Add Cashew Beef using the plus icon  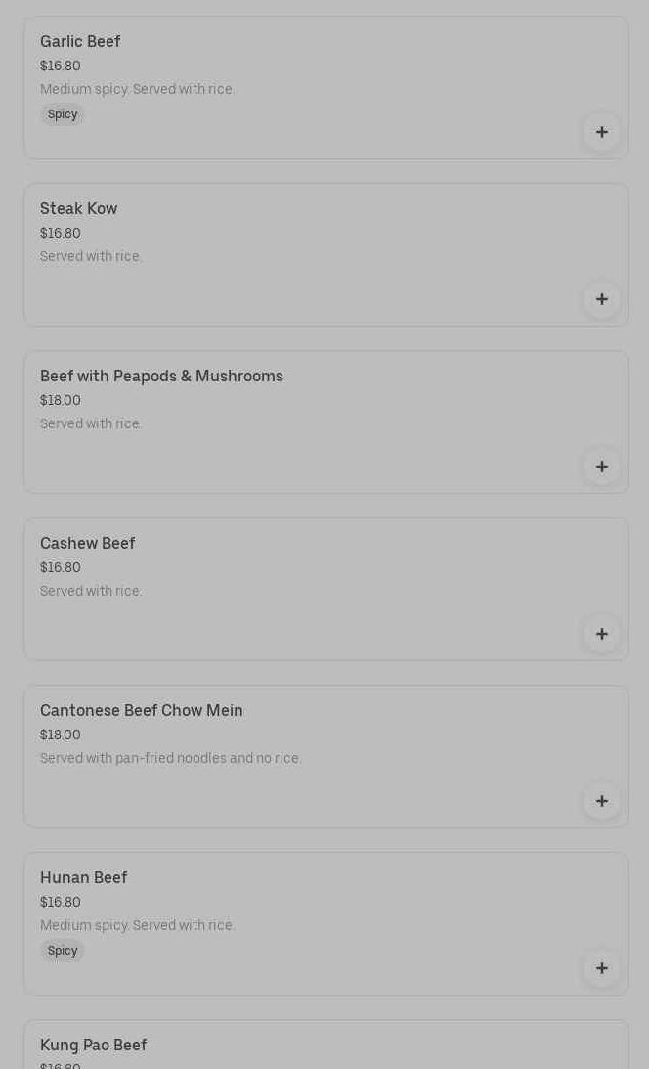(602, 634)
